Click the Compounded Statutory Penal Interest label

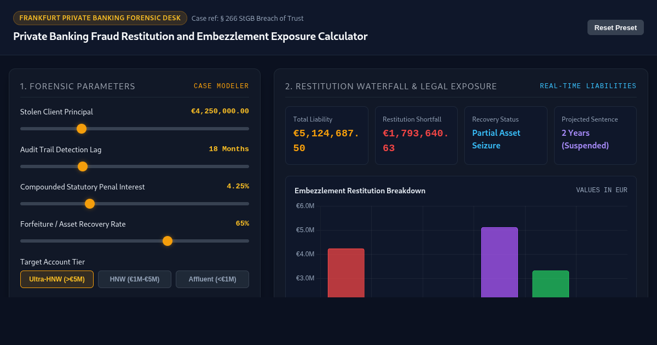point(83,187)
